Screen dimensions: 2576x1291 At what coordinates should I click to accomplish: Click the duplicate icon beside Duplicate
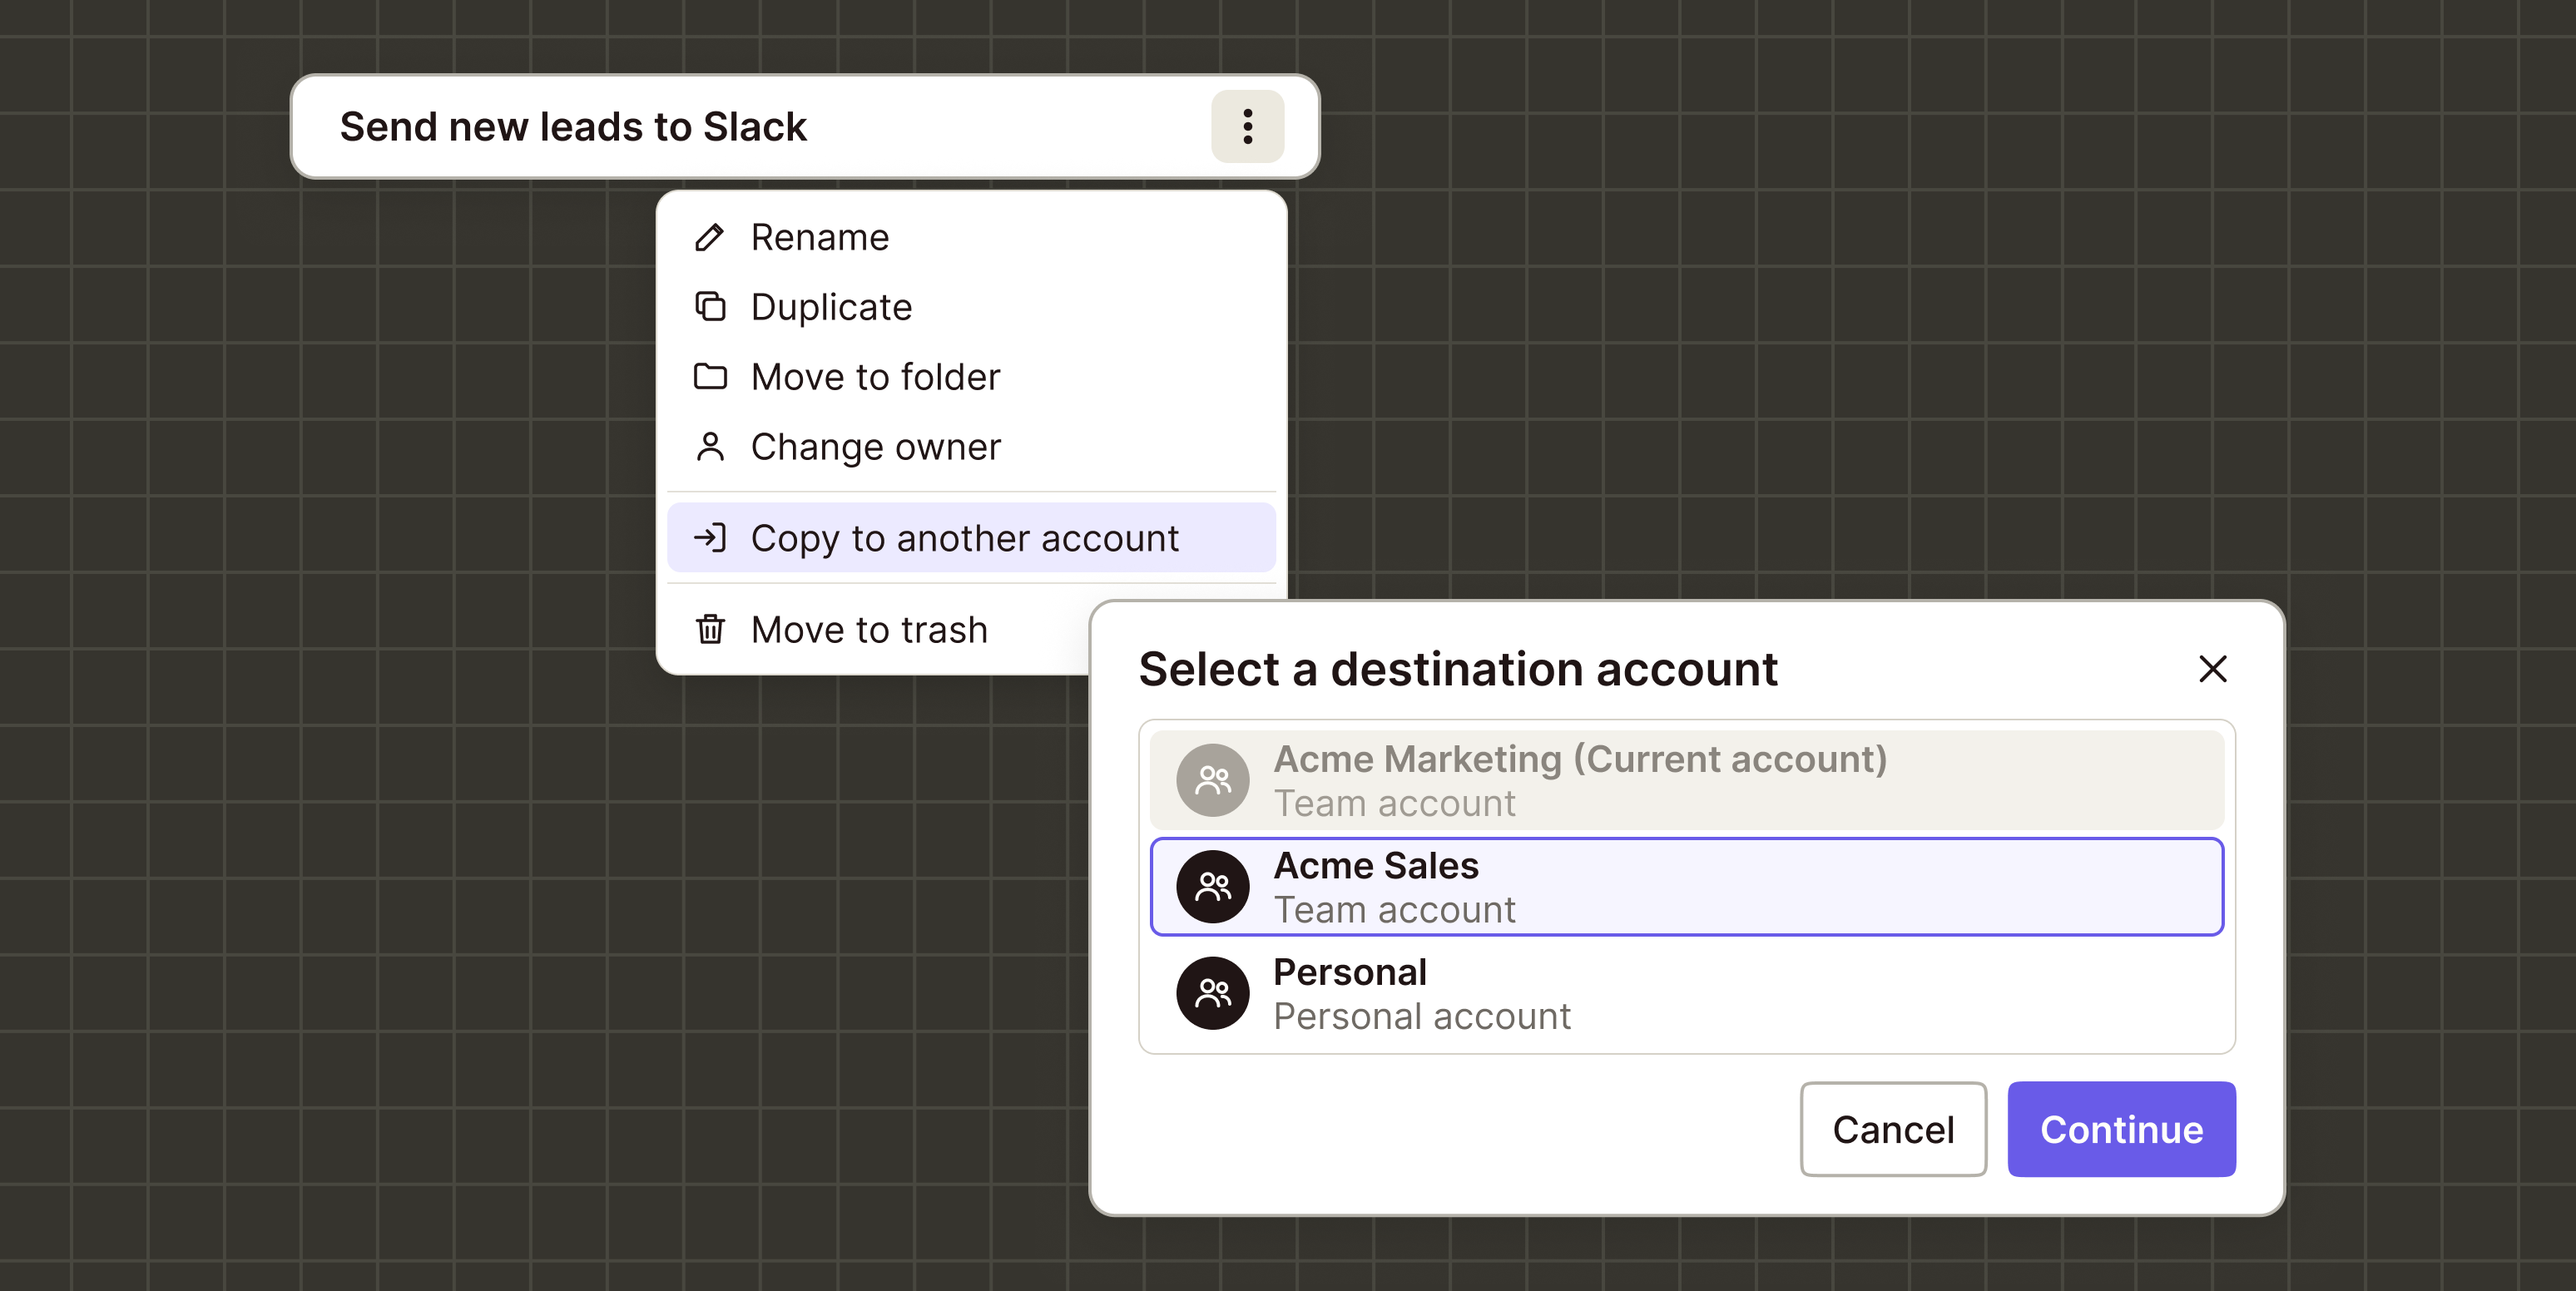point(710,306)
